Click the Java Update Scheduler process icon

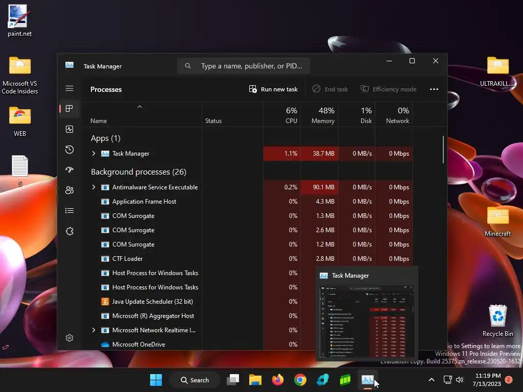pyautogui.click(x=105, y=301)
